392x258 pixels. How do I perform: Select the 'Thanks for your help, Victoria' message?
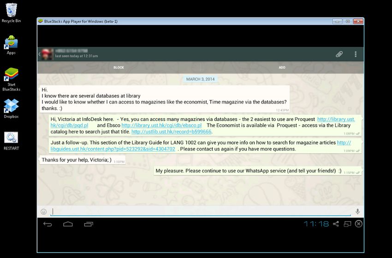[x=83, y=160]
